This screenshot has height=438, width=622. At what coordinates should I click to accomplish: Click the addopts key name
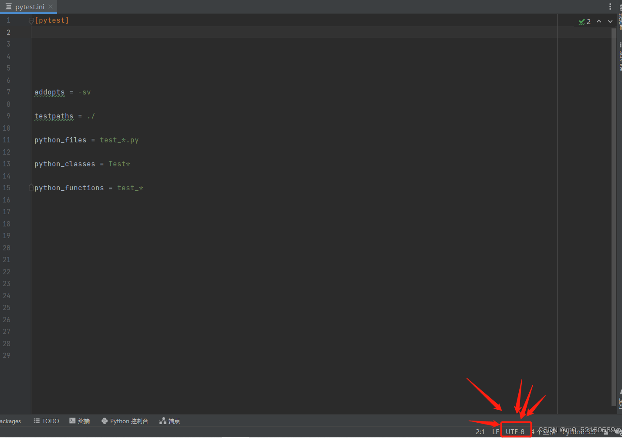[x=50, y=92]
